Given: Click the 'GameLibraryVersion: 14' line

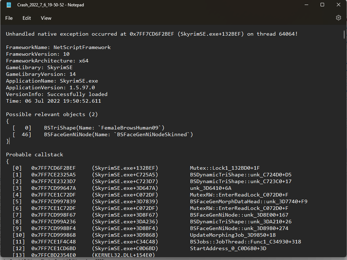Looking at the screenshot, I should pos(41,74).
